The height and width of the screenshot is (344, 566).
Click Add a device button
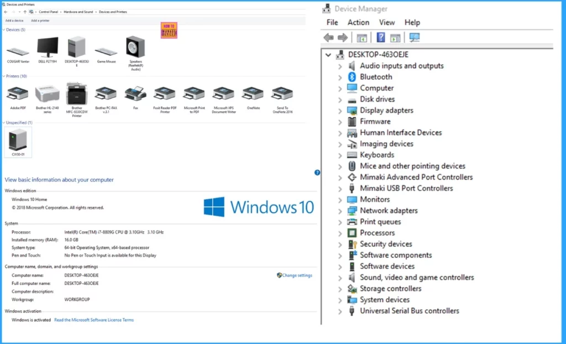14,20
